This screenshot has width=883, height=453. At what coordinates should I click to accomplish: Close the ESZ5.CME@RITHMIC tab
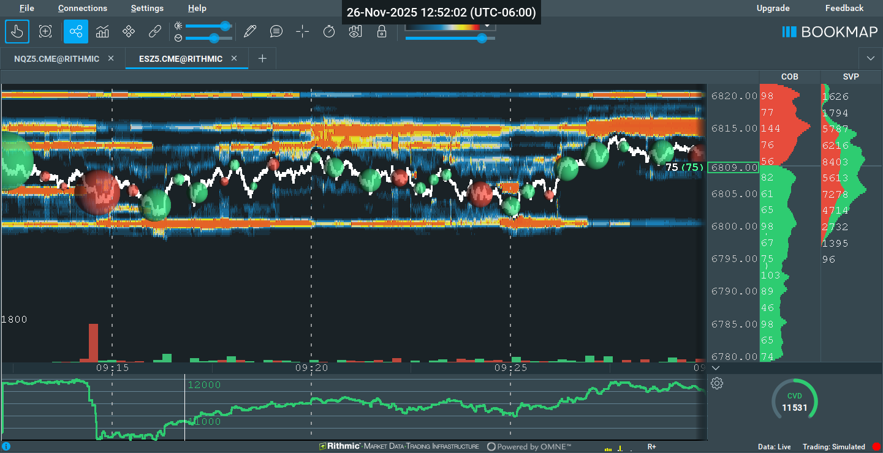tap(234, 59)
